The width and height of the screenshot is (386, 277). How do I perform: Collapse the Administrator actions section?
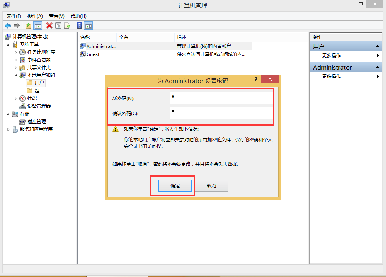(377, 67)
